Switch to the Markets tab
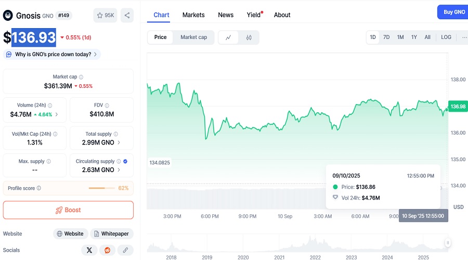Viewport: 468px width, 260px height. [x=193, y=15]
